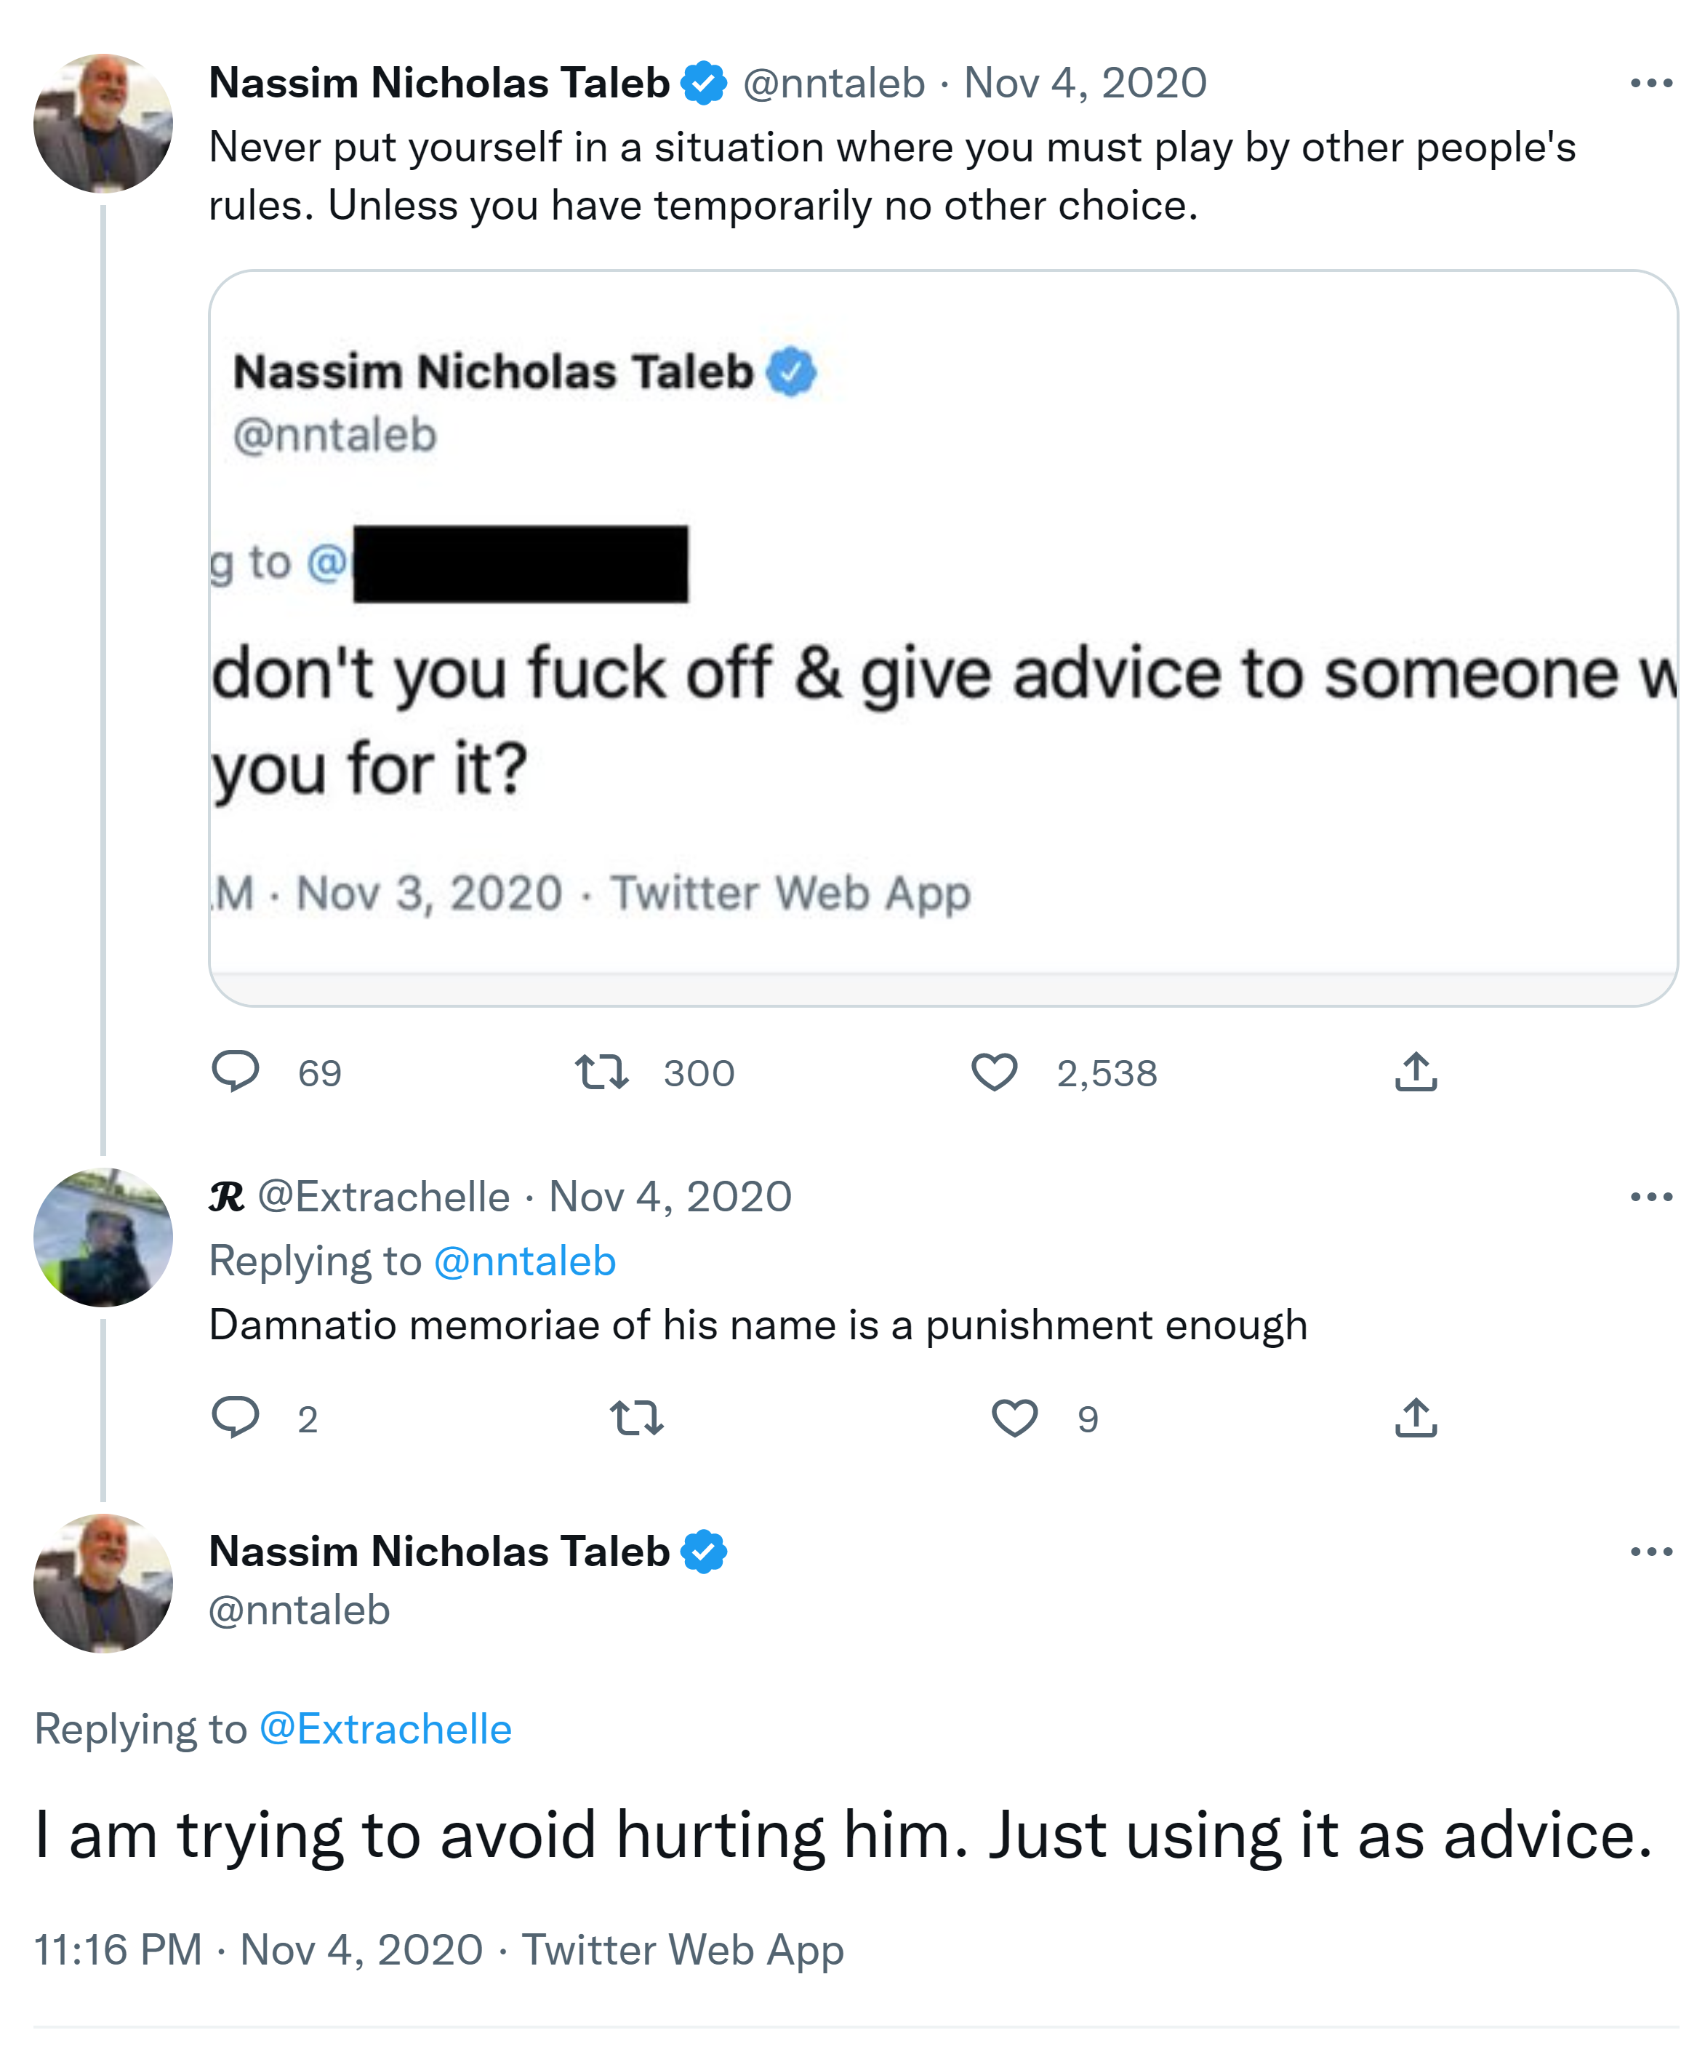The width and height of the screenshot is (1705, 2070).
Task: Open more options on the bottom Taleb tweet
Action: tap(1650, 1552)
